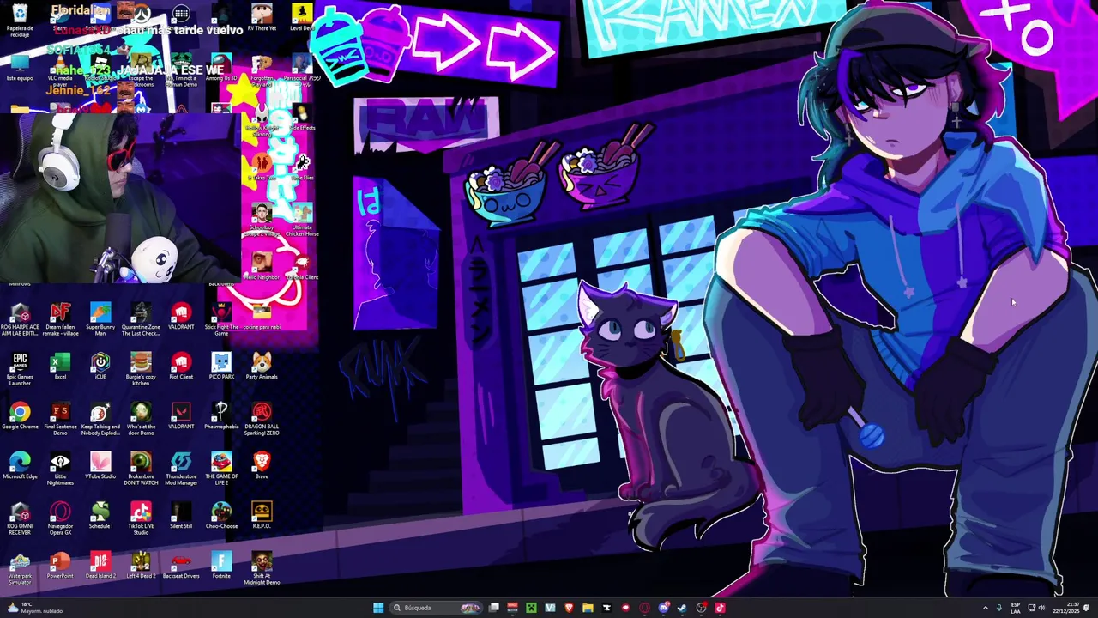This screenshot has width=1098, height=618.
Task: Launch Dream fallen remake village shortcut
Action: (x=60, y=319)
